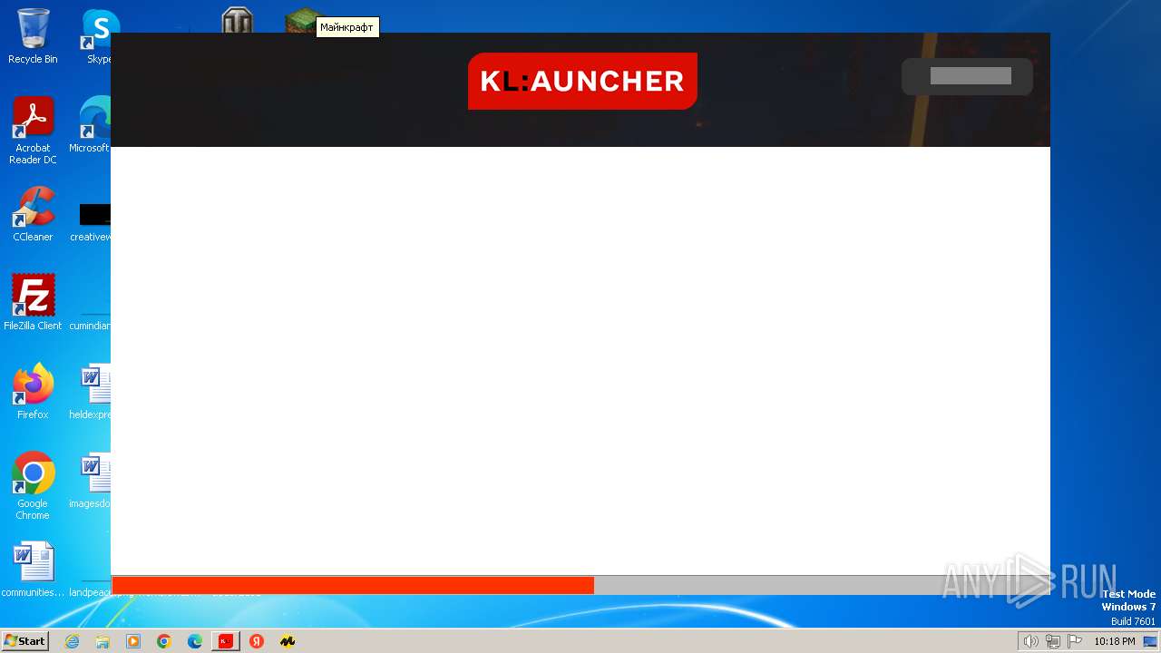This screenshot has height=653, width=1161.
Task: Click the network tray icon
Action: coord(1053,641)
